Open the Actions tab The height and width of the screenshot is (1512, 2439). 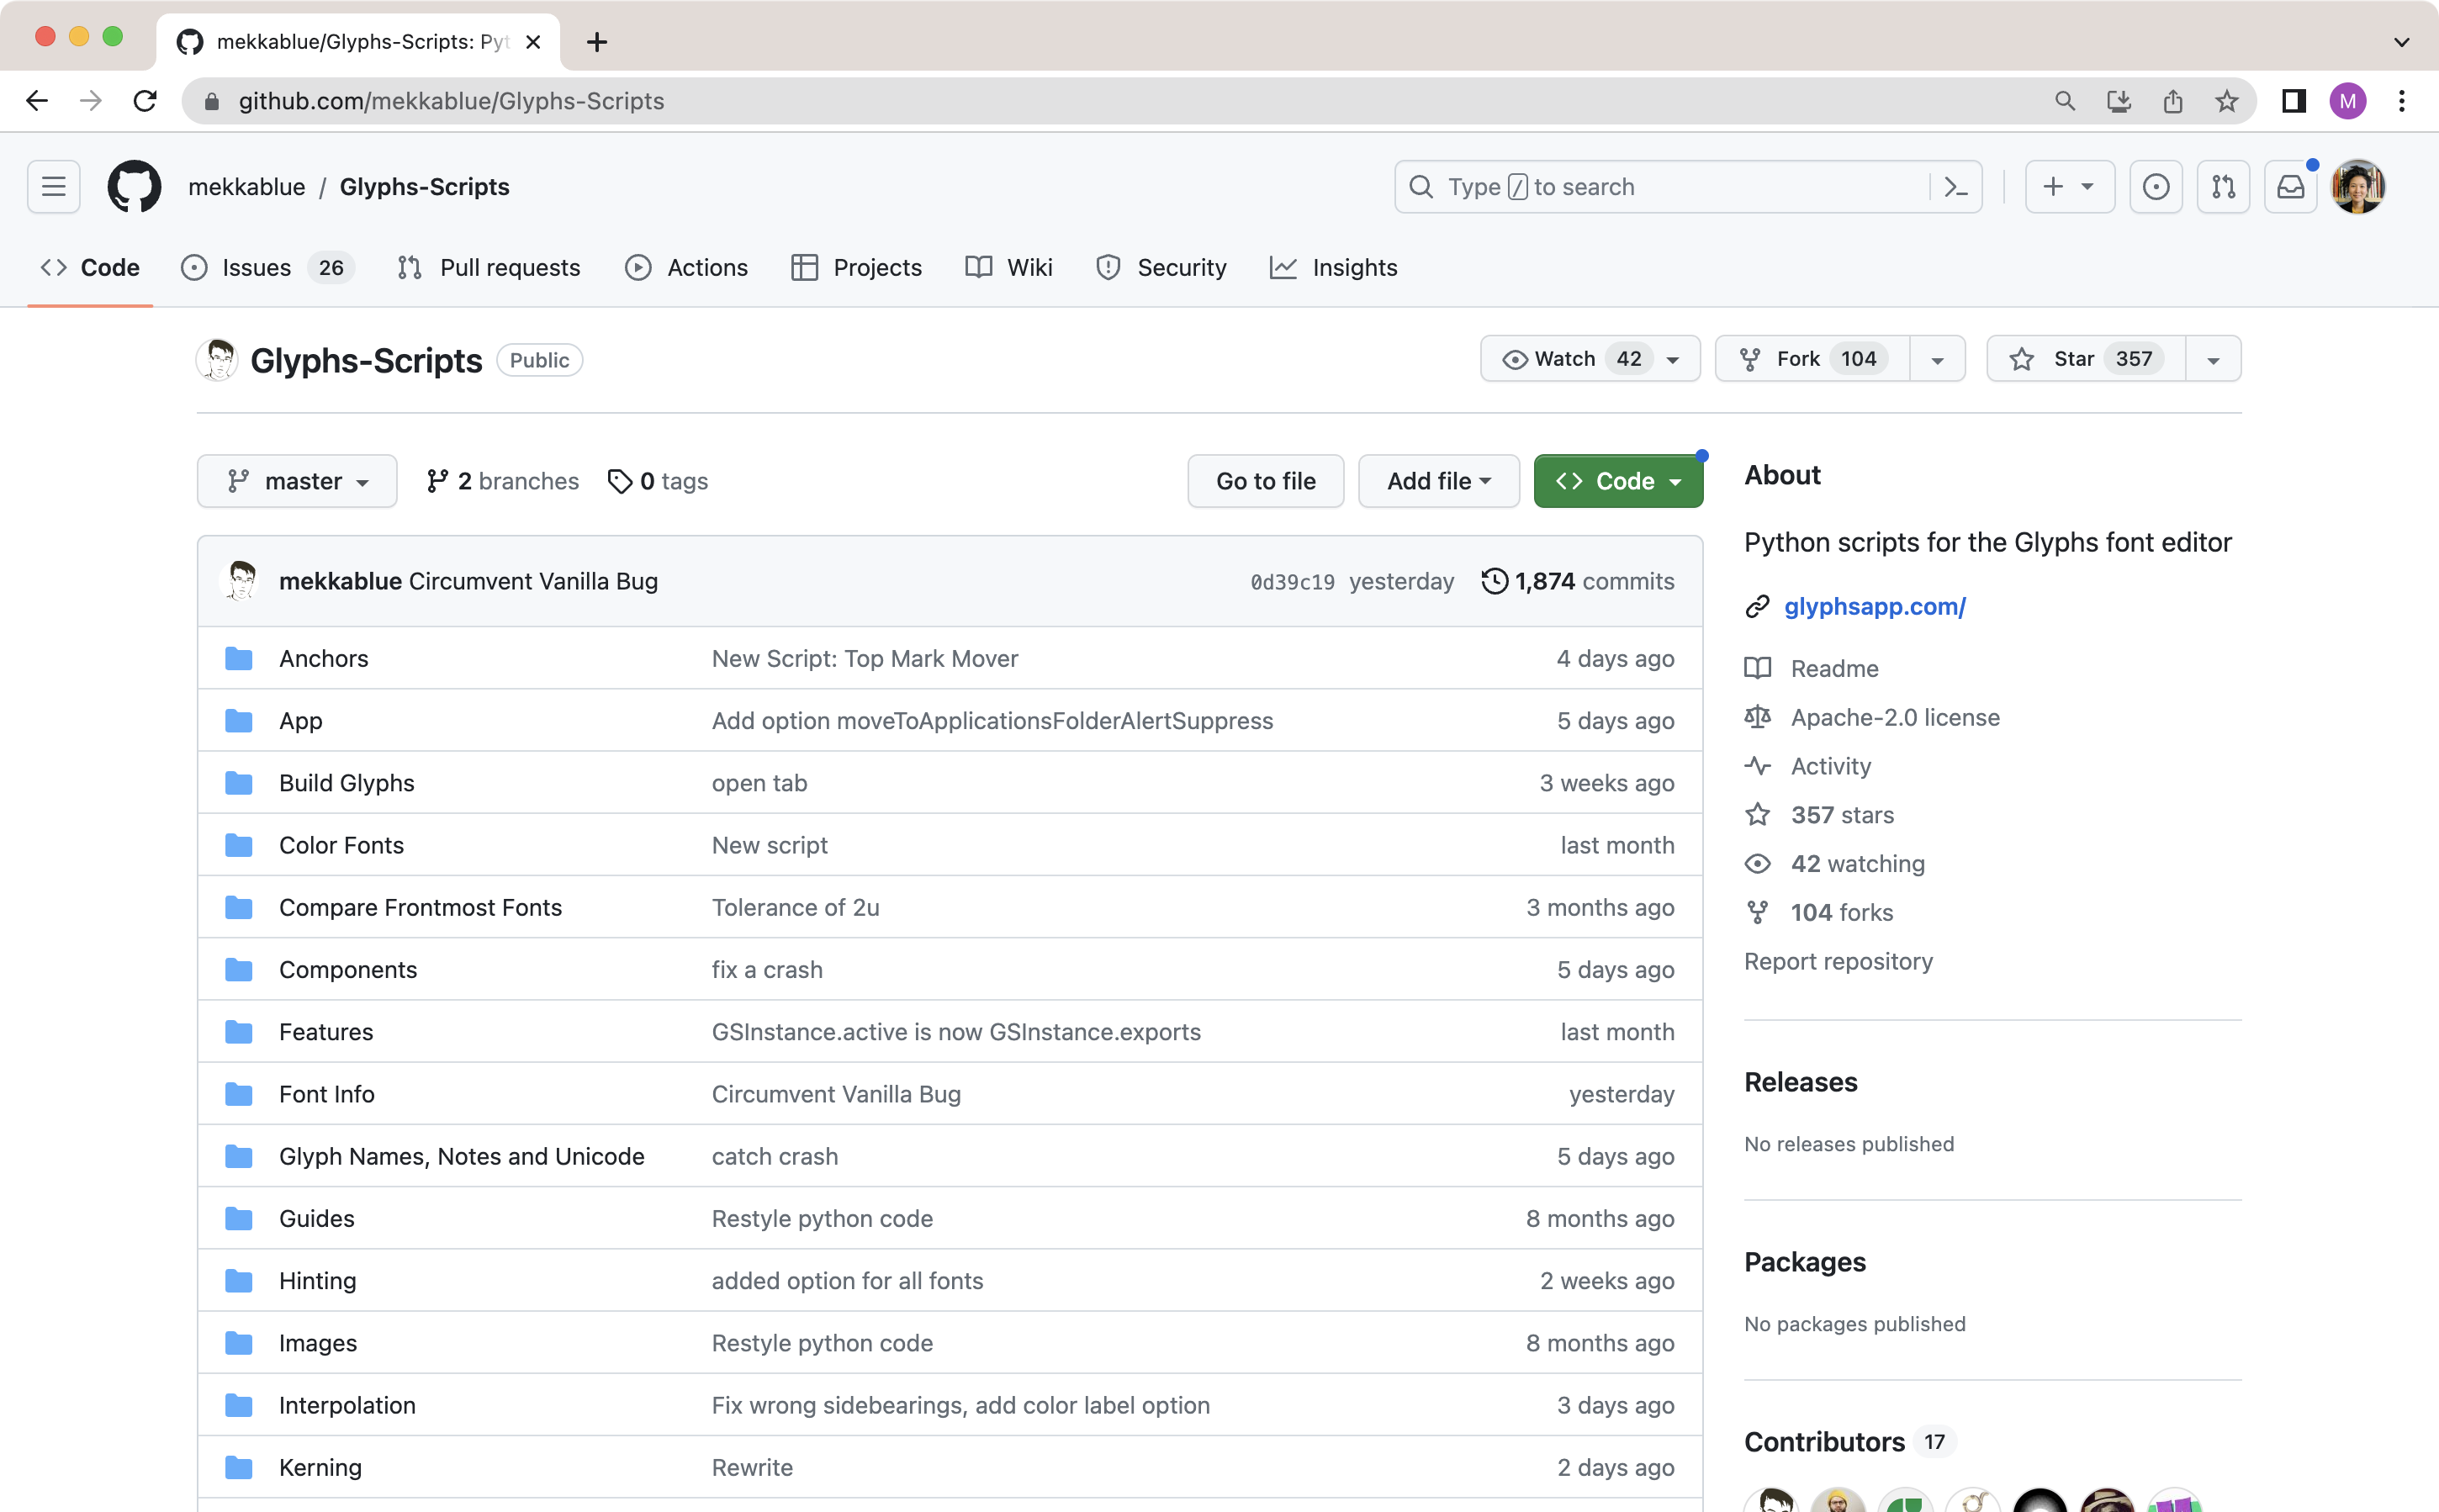[x=686, y=267]
